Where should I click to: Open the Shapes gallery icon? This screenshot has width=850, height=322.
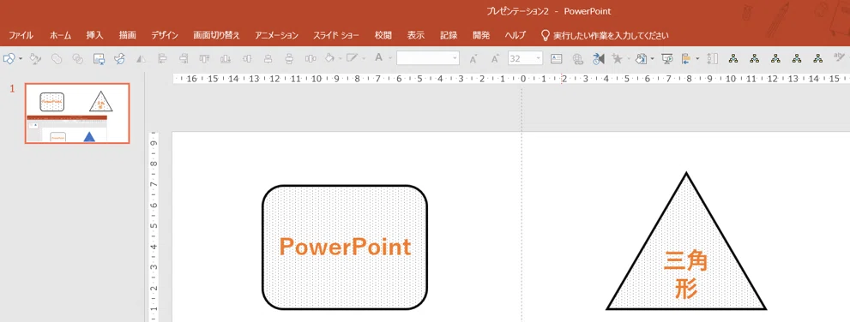pos(9,58)
